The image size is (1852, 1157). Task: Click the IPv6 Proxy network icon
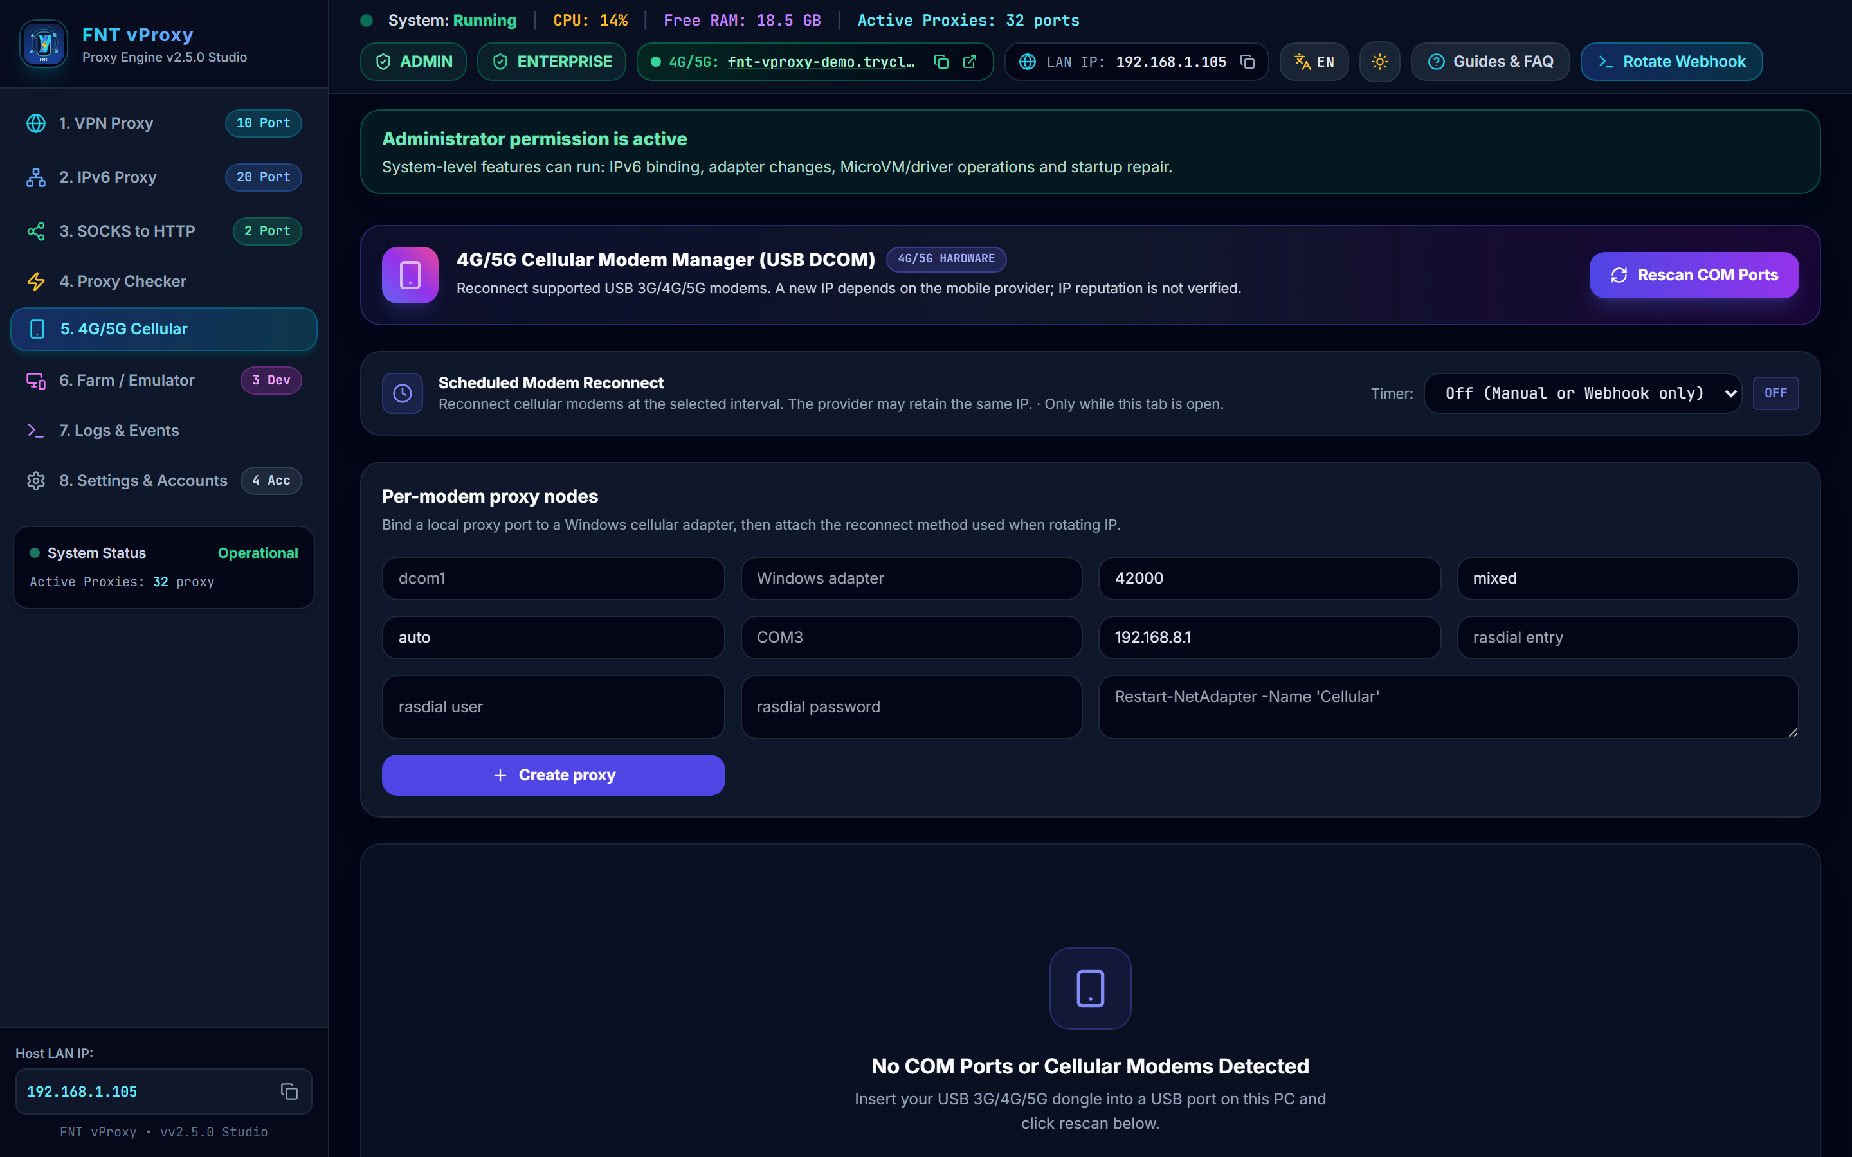[36, 177]
